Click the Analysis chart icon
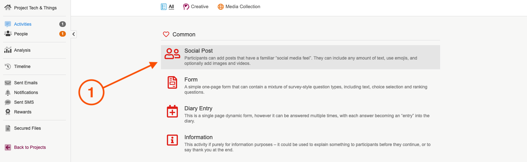527x162 pixels. click(8, 50)
